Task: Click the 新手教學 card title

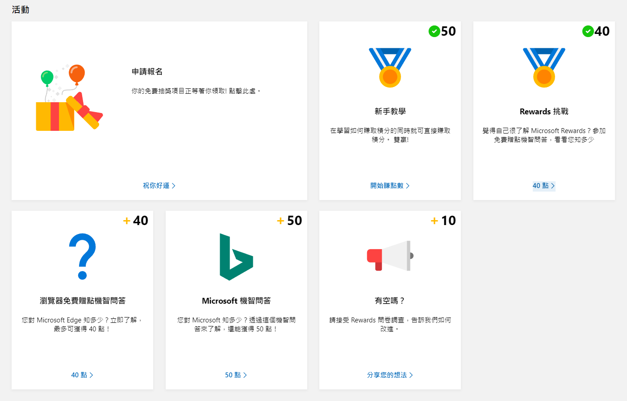Action: (390, 112)
